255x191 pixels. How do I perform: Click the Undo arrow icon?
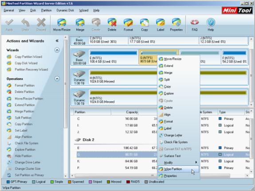pos(25,25)
